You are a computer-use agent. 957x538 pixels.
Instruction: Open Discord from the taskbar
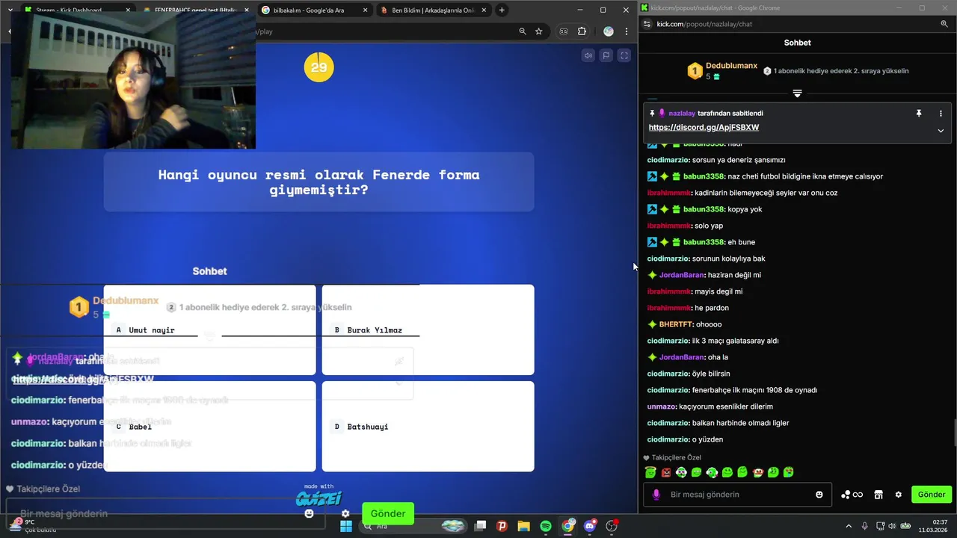pos(590,526)
